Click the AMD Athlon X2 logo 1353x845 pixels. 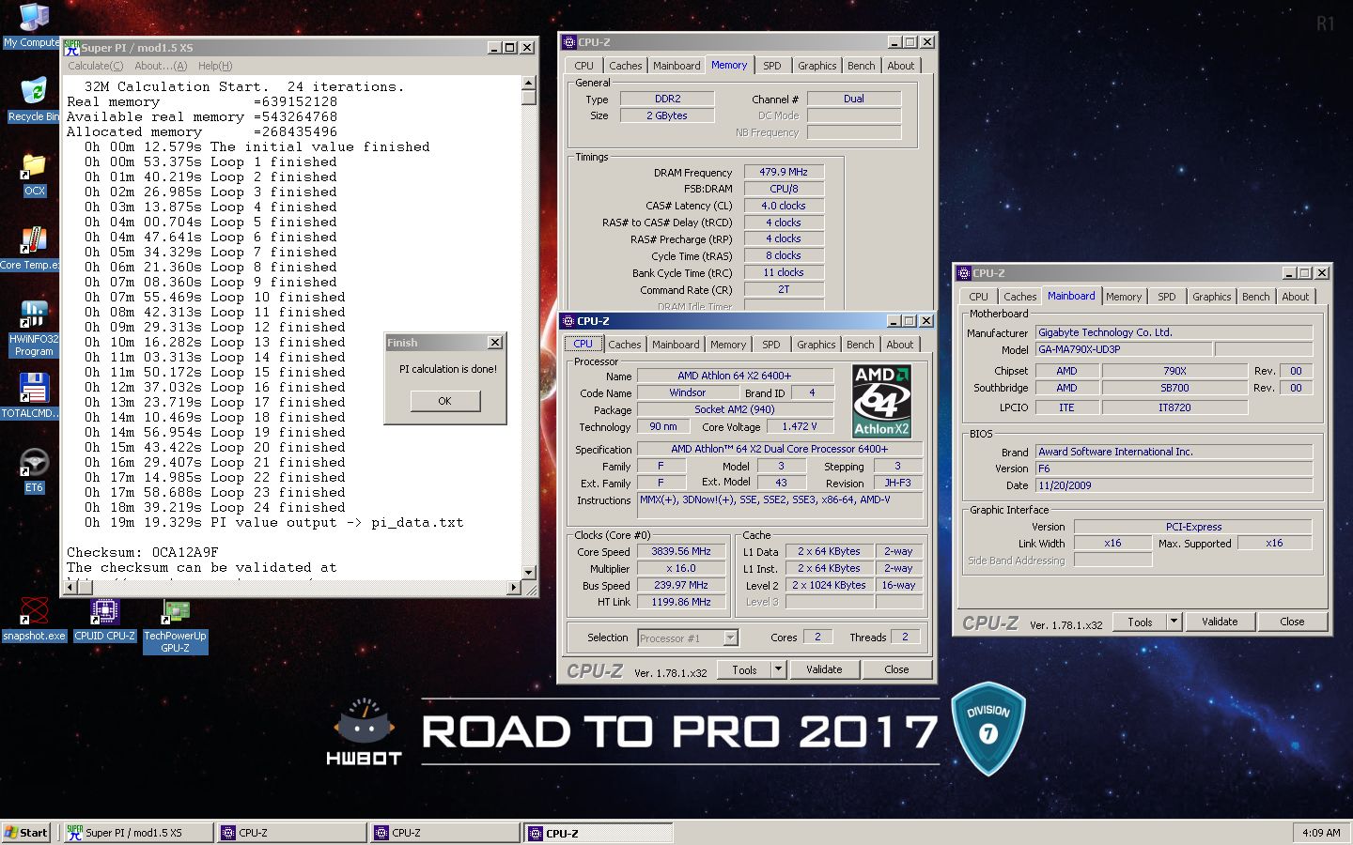881,401
